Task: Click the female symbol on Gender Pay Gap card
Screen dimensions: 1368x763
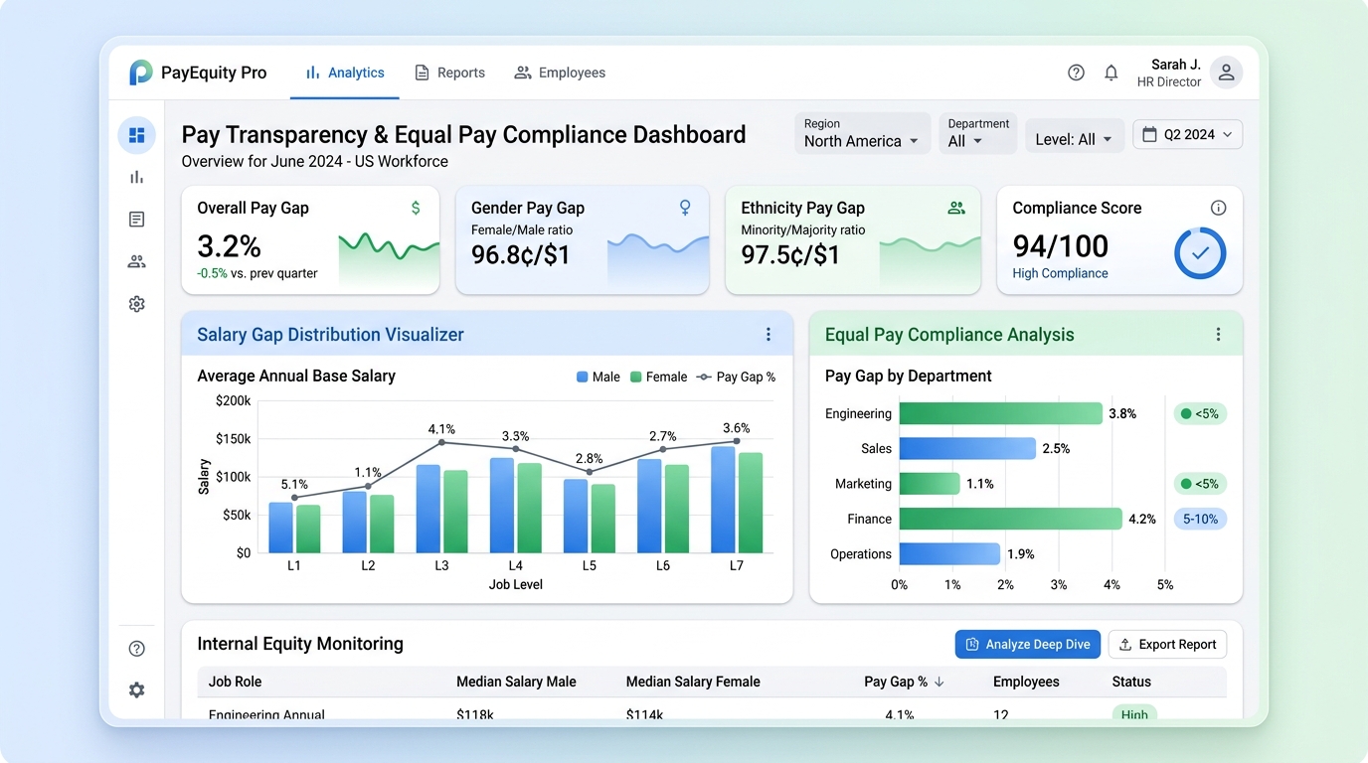Action: tap(685, 208)
